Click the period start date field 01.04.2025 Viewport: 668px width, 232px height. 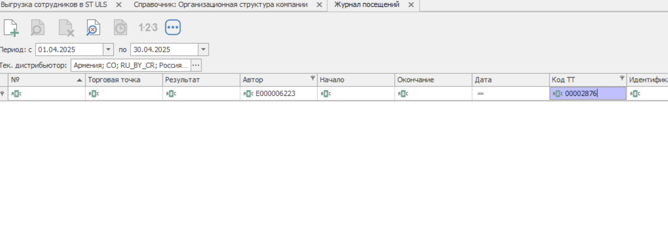point(69,50)
